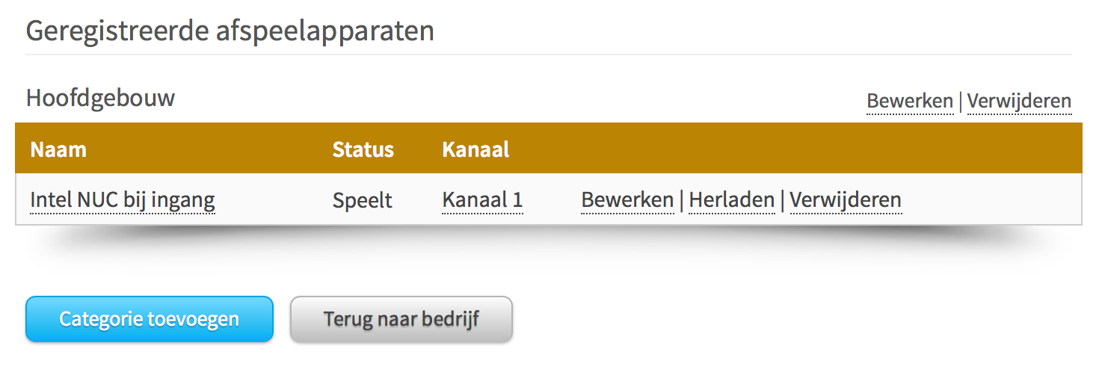Click the Status column header
Screen dimensions: 1102x366
tap(363, 149)
